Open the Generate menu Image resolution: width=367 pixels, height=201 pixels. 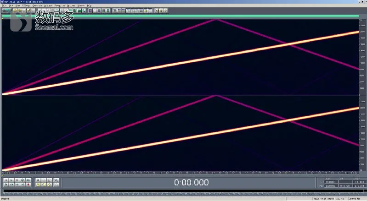37,5
